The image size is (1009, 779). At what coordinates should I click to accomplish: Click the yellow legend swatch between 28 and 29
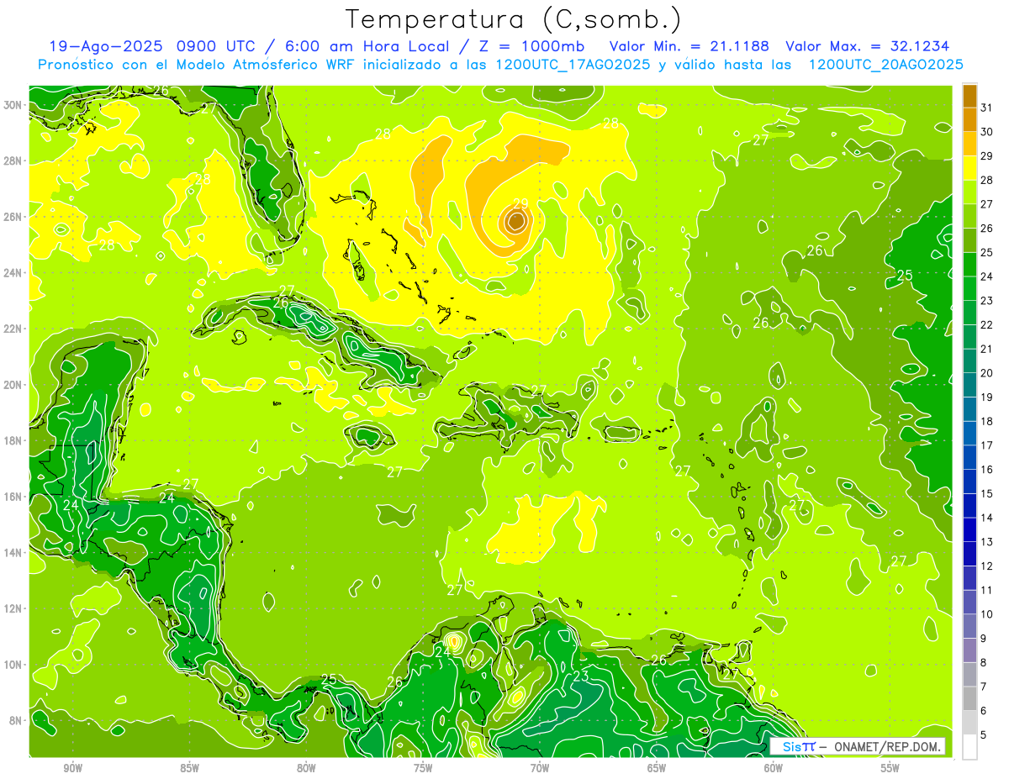969,168
